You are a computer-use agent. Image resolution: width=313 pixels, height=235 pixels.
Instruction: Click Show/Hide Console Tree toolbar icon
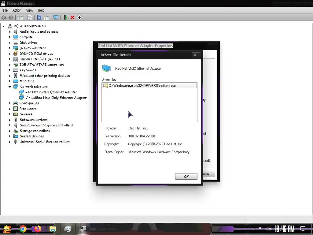[20, 17]
